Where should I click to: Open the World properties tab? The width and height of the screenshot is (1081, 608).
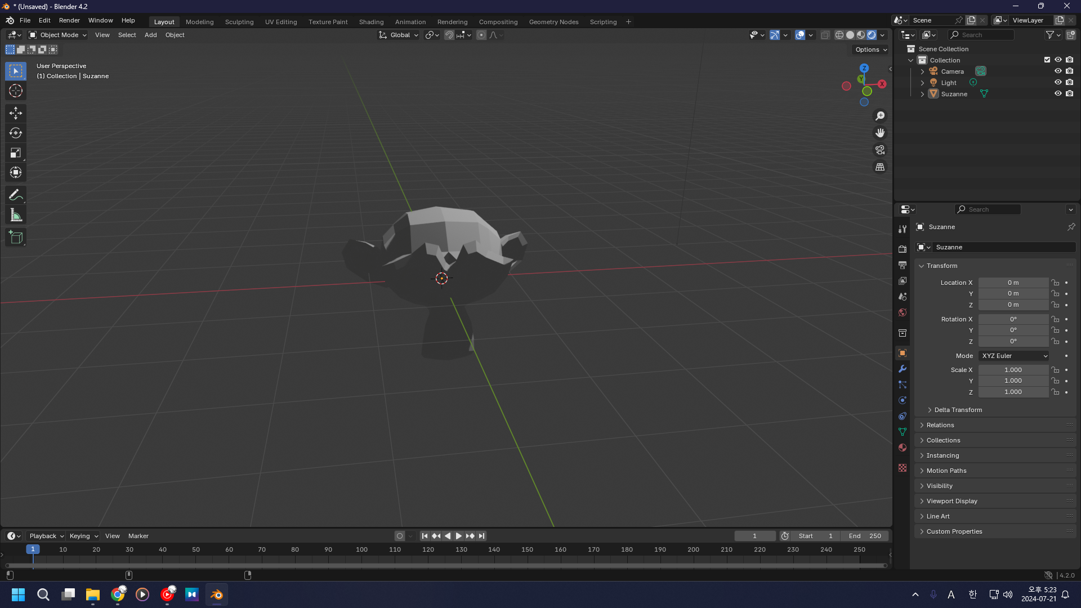pos(903,312)
